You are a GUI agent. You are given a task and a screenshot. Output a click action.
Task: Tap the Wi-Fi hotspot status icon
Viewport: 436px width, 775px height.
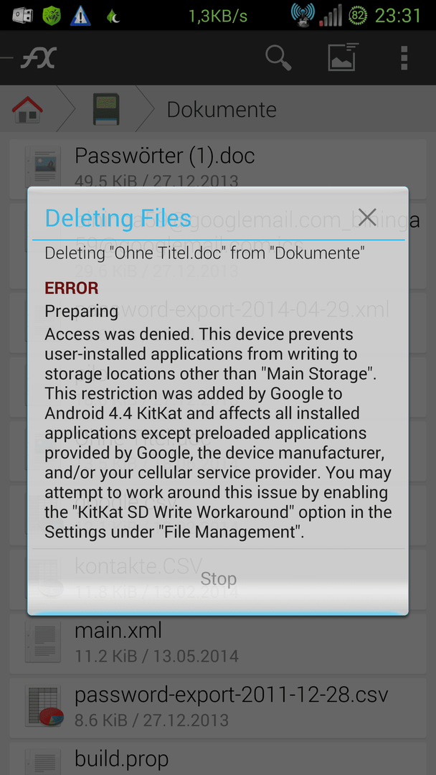point(303,15)
